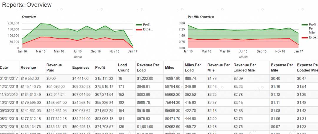Image resolution: width=318 pixels, height=134 pixels.
Task: Click the Profit column header
Action: coord(100,68)
